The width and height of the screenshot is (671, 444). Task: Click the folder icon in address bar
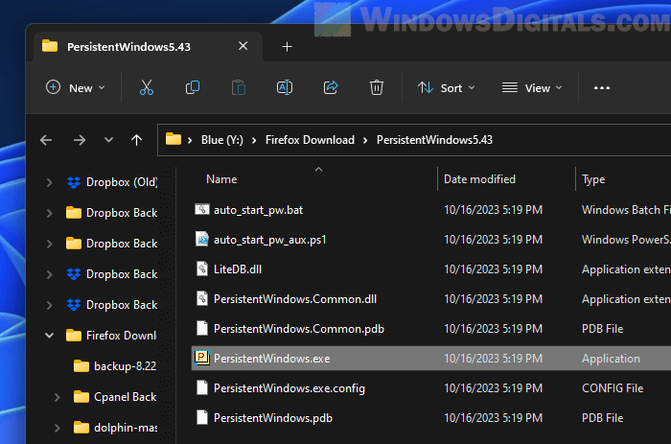click(174, 139)
